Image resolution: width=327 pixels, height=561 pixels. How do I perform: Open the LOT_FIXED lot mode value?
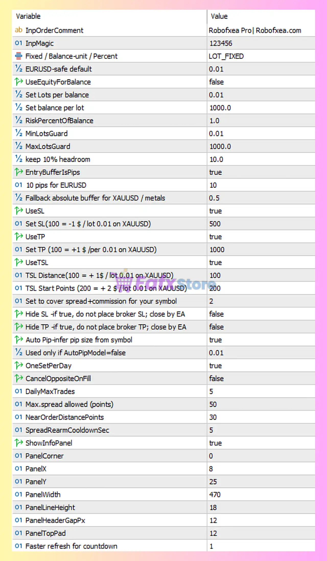tap(226, 56)
